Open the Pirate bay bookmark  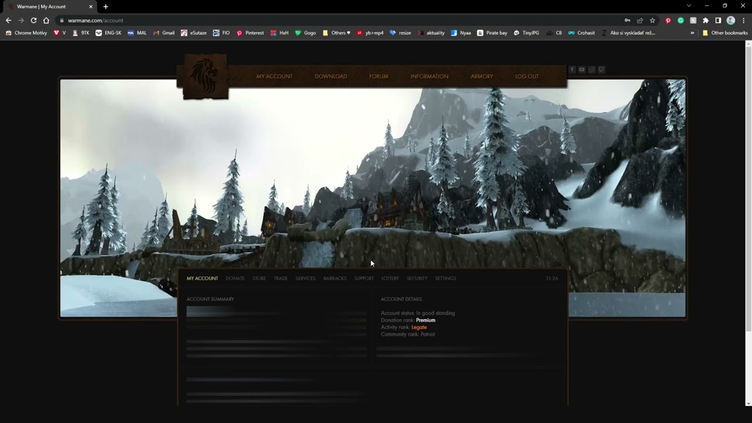tap(492, 33)
